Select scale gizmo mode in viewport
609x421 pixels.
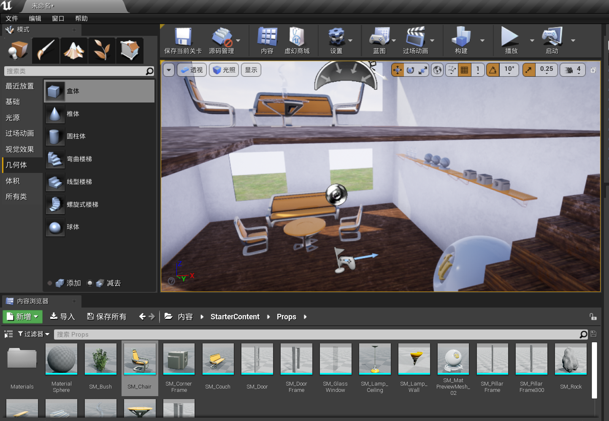(422, 70)
